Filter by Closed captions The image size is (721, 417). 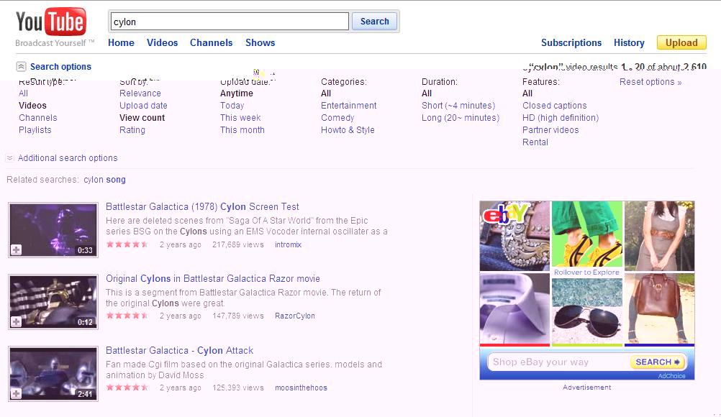(x=555, y=106)
